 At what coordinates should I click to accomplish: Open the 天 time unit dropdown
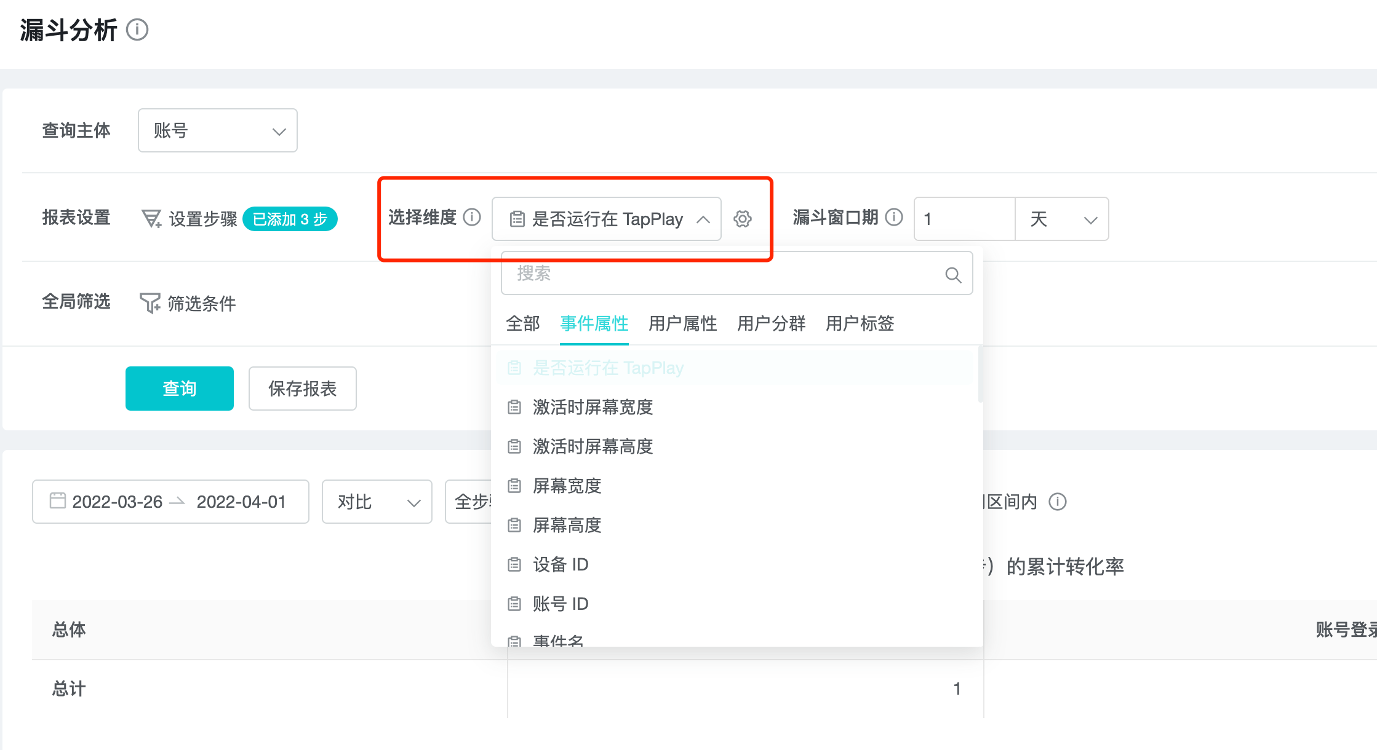[x=1062, y=219]
